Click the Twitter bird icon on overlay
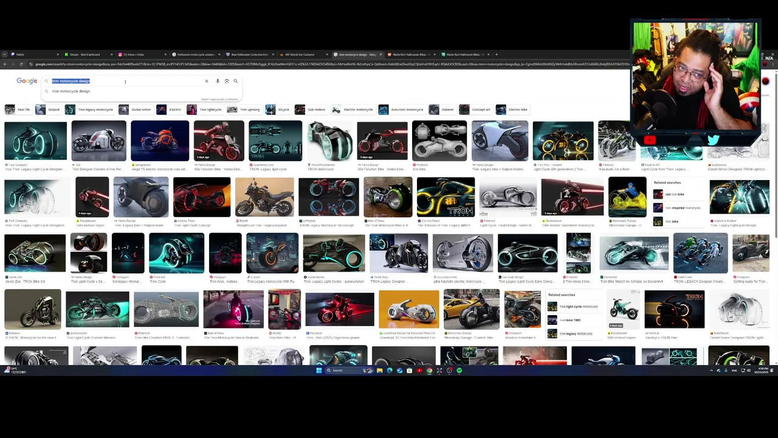Screen dimensions: 778x438 click(x=713, y=140)
